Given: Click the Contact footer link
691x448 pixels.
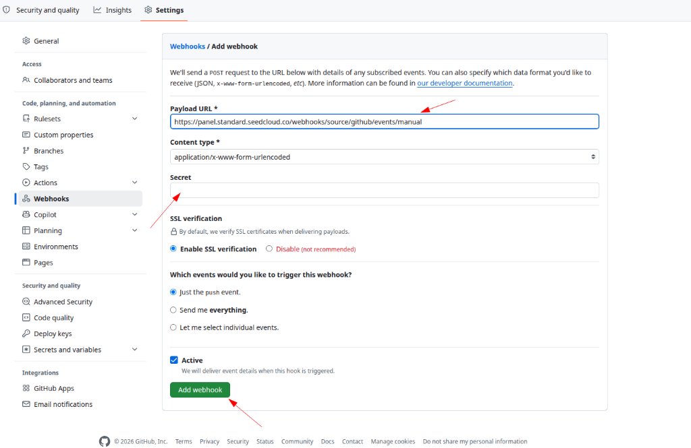Looking at the screenshot, I should (352, 441).
